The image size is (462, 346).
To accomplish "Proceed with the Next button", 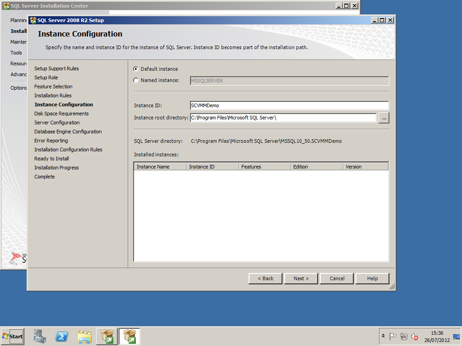I will click(301, 278).
